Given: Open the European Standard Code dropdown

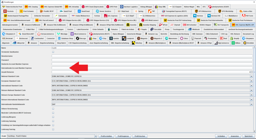Looking at the screenshot, I should pos(251,81).
